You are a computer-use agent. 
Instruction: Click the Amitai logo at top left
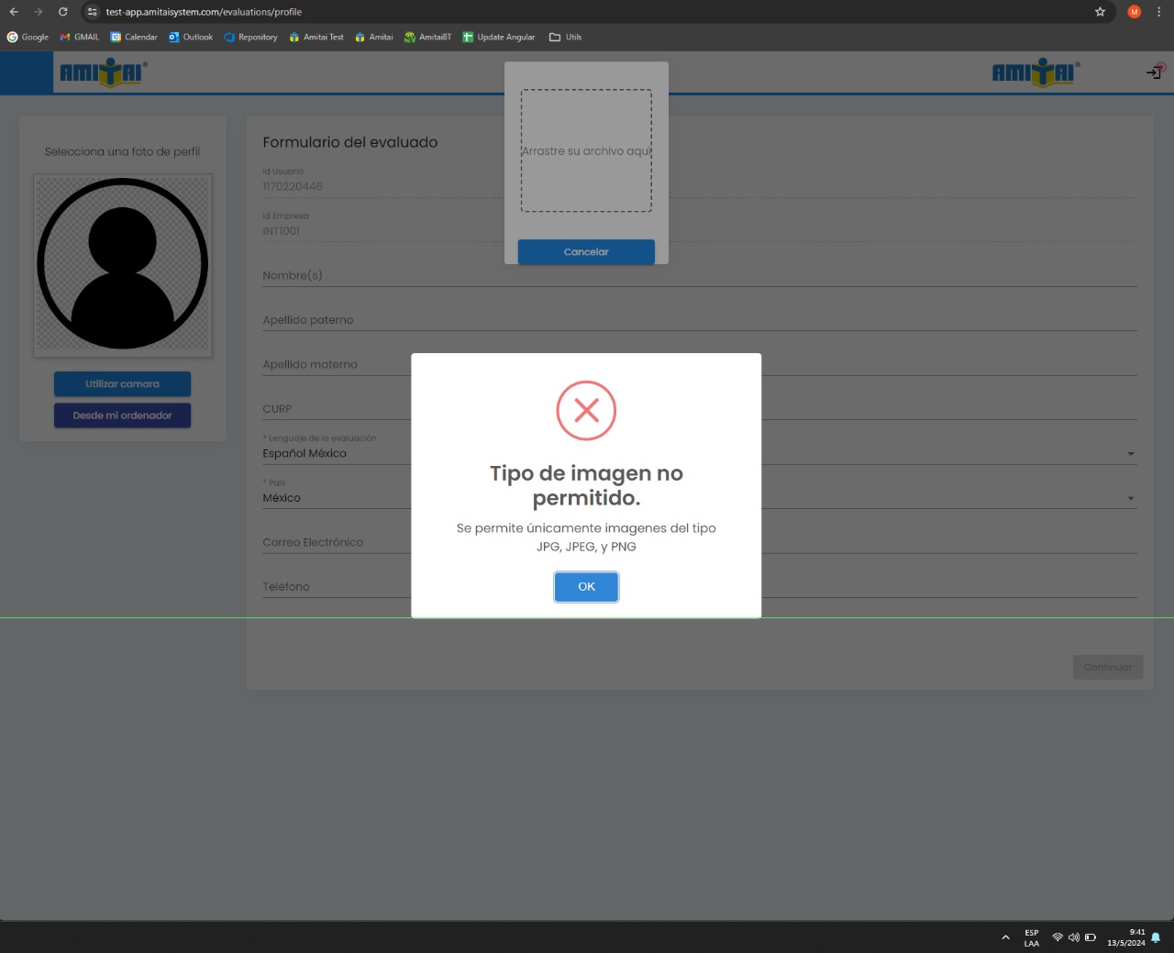[103, 72]
